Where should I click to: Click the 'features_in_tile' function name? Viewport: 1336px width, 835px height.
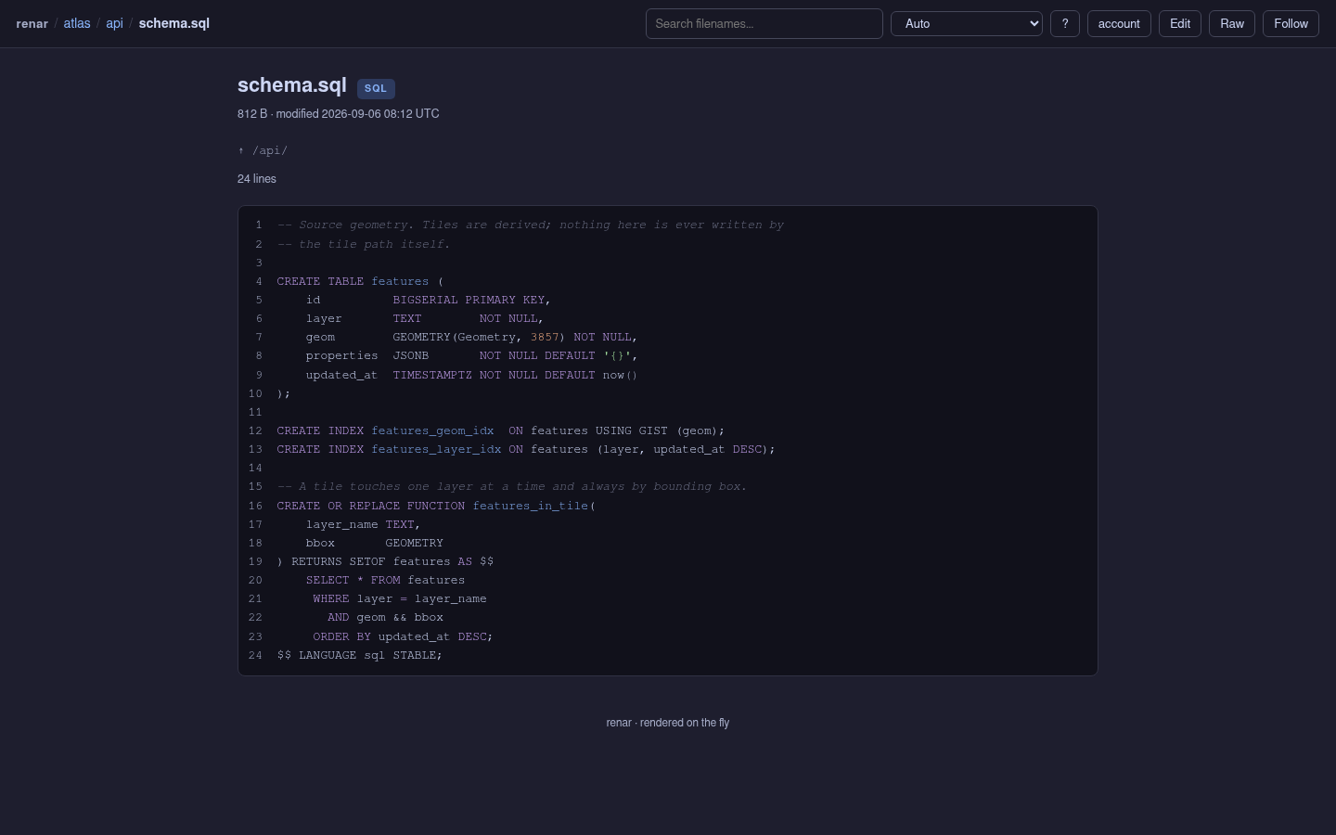click(531, 506)
